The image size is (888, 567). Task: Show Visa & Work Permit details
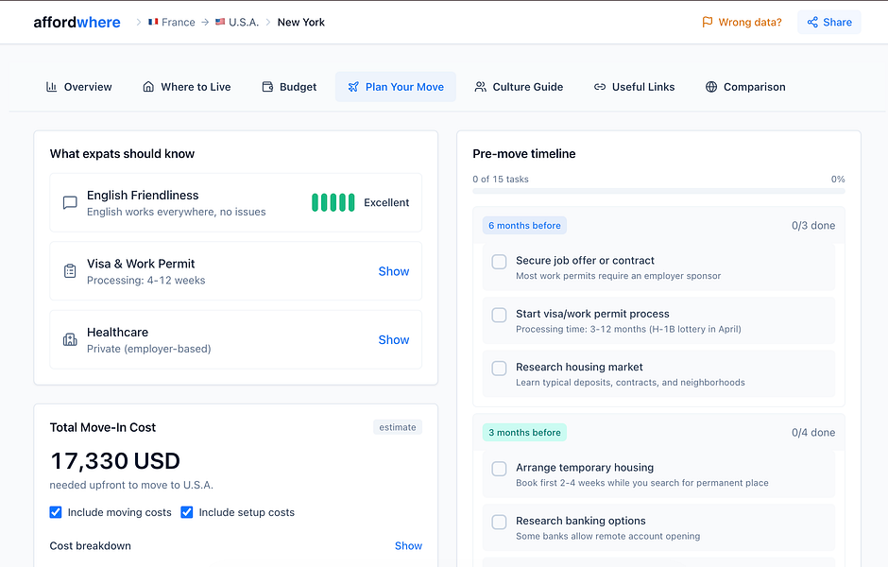394,271
